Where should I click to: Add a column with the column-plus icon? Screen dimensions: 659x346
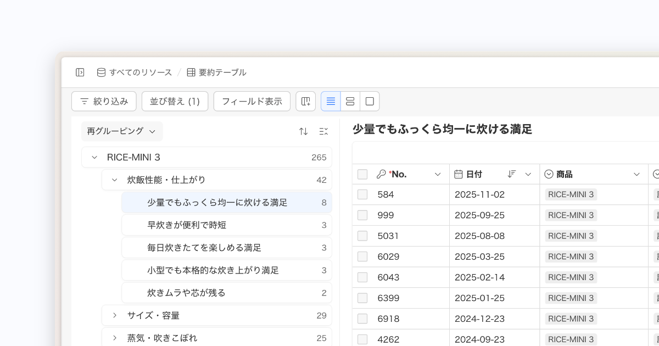[306, 101]
